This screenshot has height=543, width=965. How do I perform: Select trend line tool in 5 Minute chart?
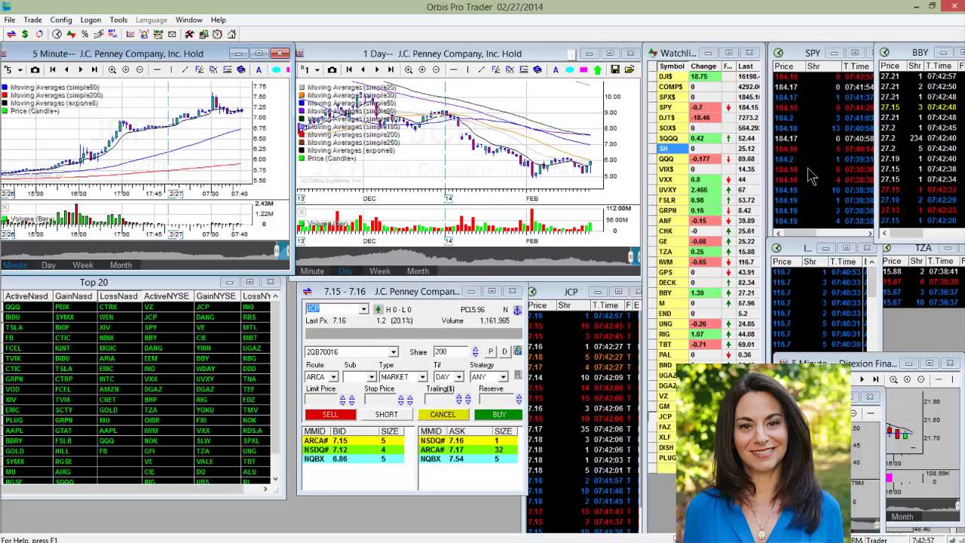pos(185,69)
